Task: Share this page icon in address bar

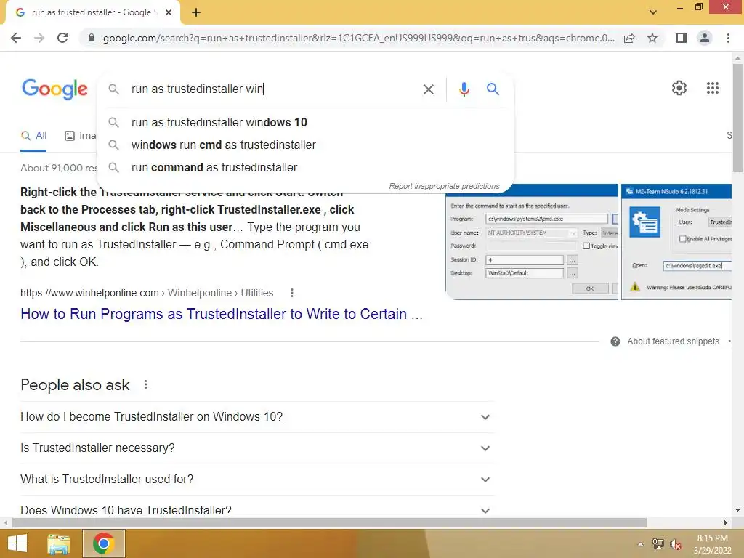Action: pyautogui.click(x=629, y=38)
